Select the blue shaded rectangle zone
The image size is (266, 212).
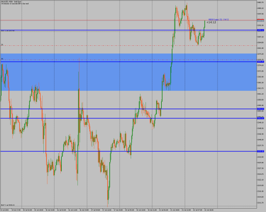129,72
